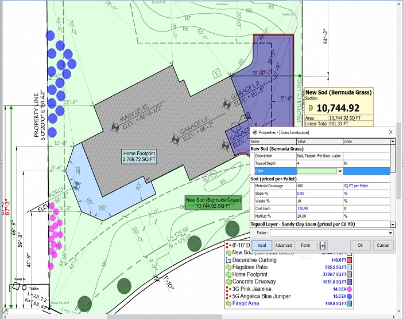
Task: Click the media step button beside Form
Action: pos(322,245)
